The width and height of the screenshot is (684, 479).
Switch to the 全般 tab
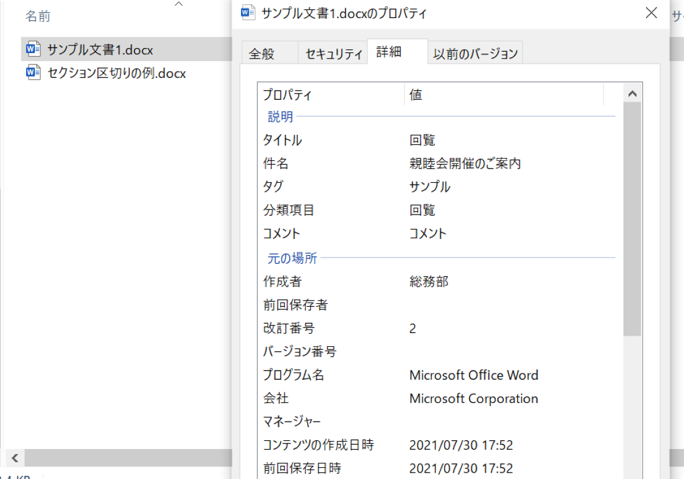269,53
